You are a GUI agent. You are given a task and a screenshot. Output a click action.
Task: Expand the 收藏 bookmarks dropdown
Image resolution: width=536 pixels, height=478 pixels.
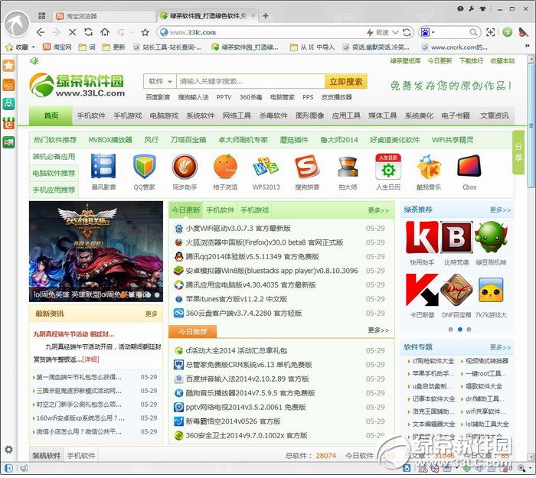tap(25, 47)
